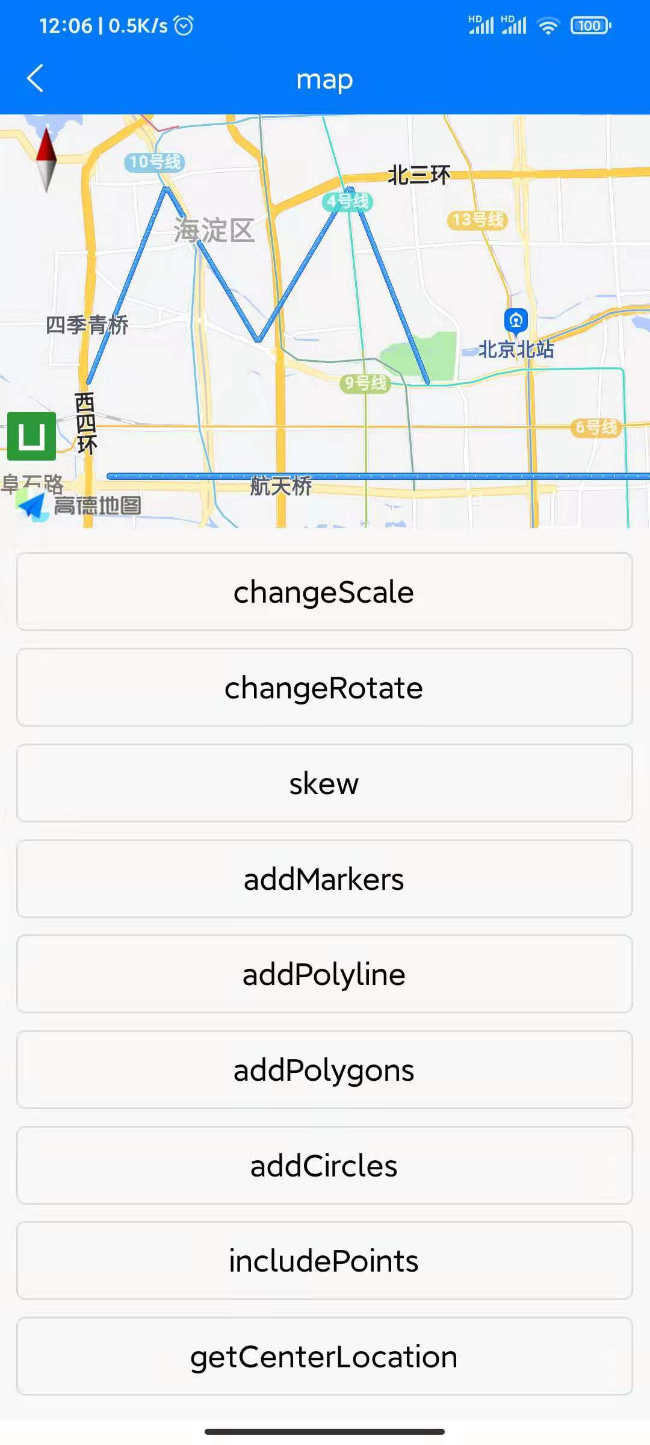
Task: Tap the addPolyline button
Action: click(324, 974)
